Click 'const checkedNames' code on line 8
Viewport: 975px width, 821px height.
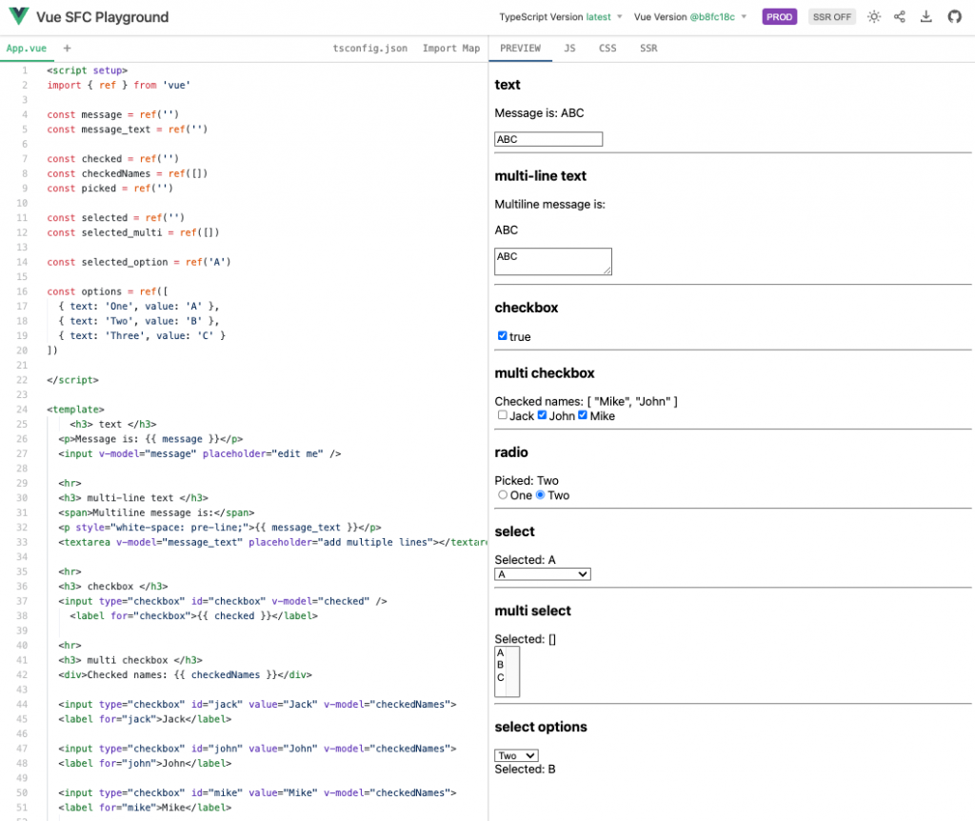tap(99, 173)
